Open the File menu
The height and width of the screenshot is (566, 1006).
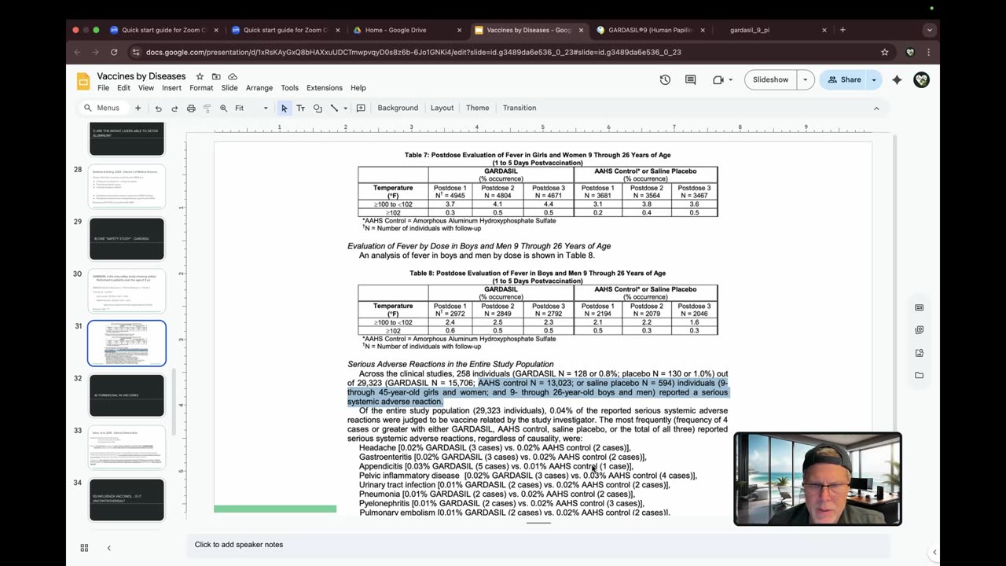[x=103, y=88]
